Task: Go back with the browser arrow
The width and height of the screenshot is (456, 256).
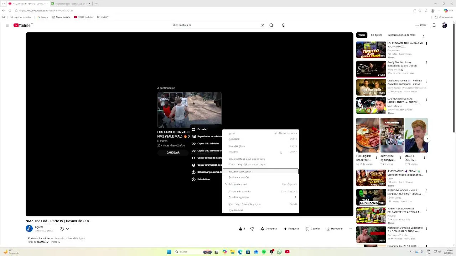Action: 4,11
